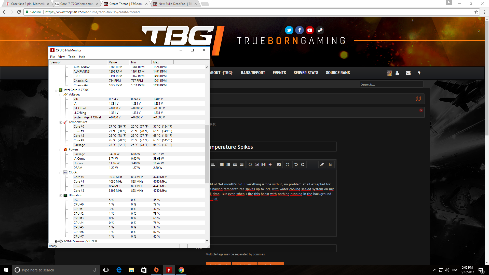Insert ordered numbered list in editor
This screenshot has height=275, width=489.
click(228, 164)
